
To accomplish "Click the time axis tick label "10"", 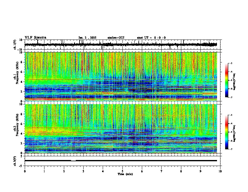I will (220, 171).
